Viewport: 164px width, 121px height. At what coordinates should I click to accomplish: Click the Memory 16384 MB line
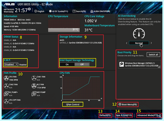pos(20,30)
